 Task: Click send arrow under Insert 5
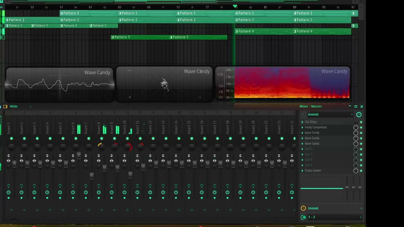(x=63, y=210)
